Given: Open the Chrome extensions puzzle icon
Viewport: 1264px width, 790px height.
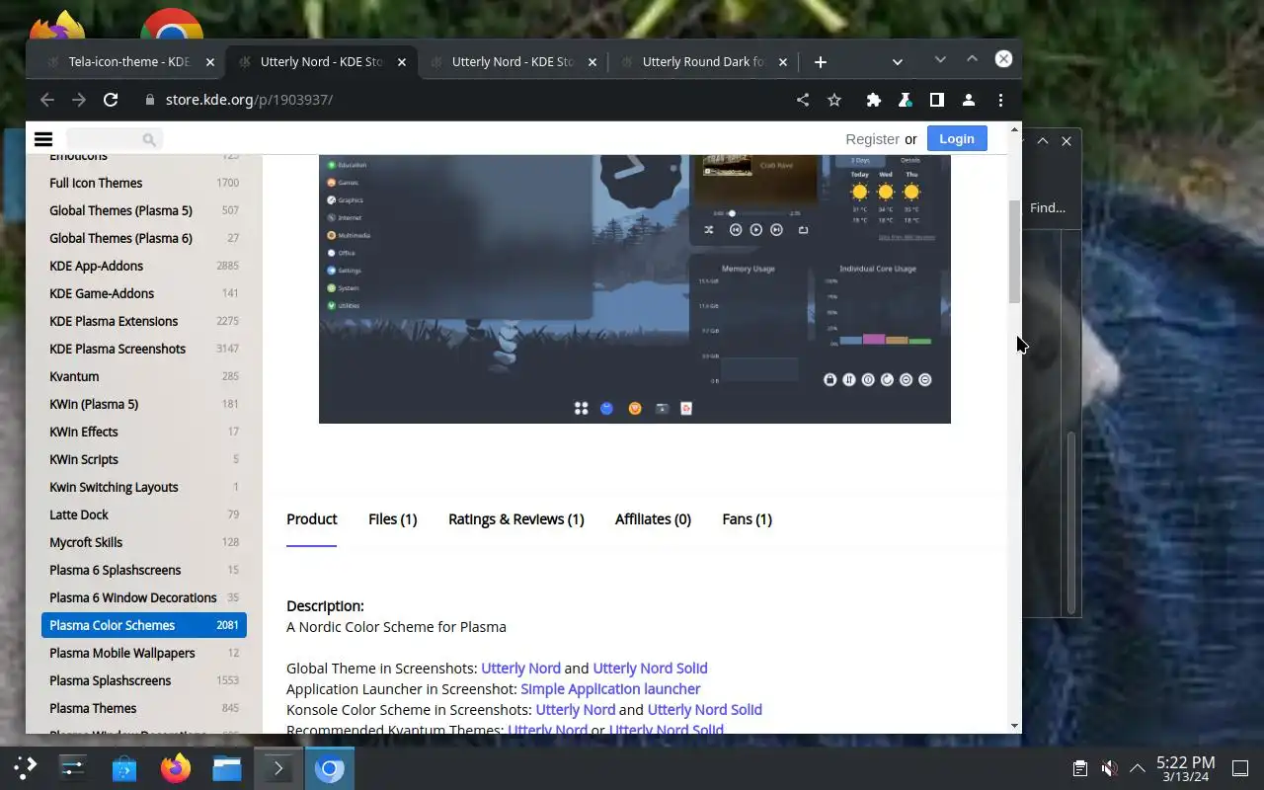Looking at the screenshot, I should (873, 100).
